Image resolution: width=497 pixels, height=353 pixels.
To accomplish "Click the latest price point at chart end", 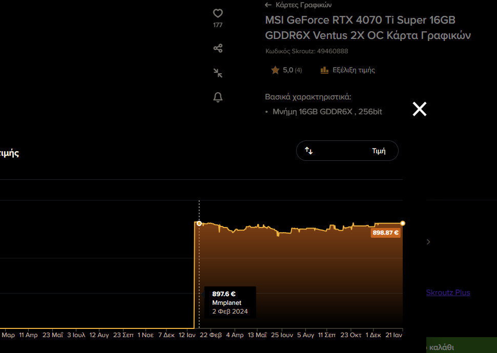I will 403,223.
